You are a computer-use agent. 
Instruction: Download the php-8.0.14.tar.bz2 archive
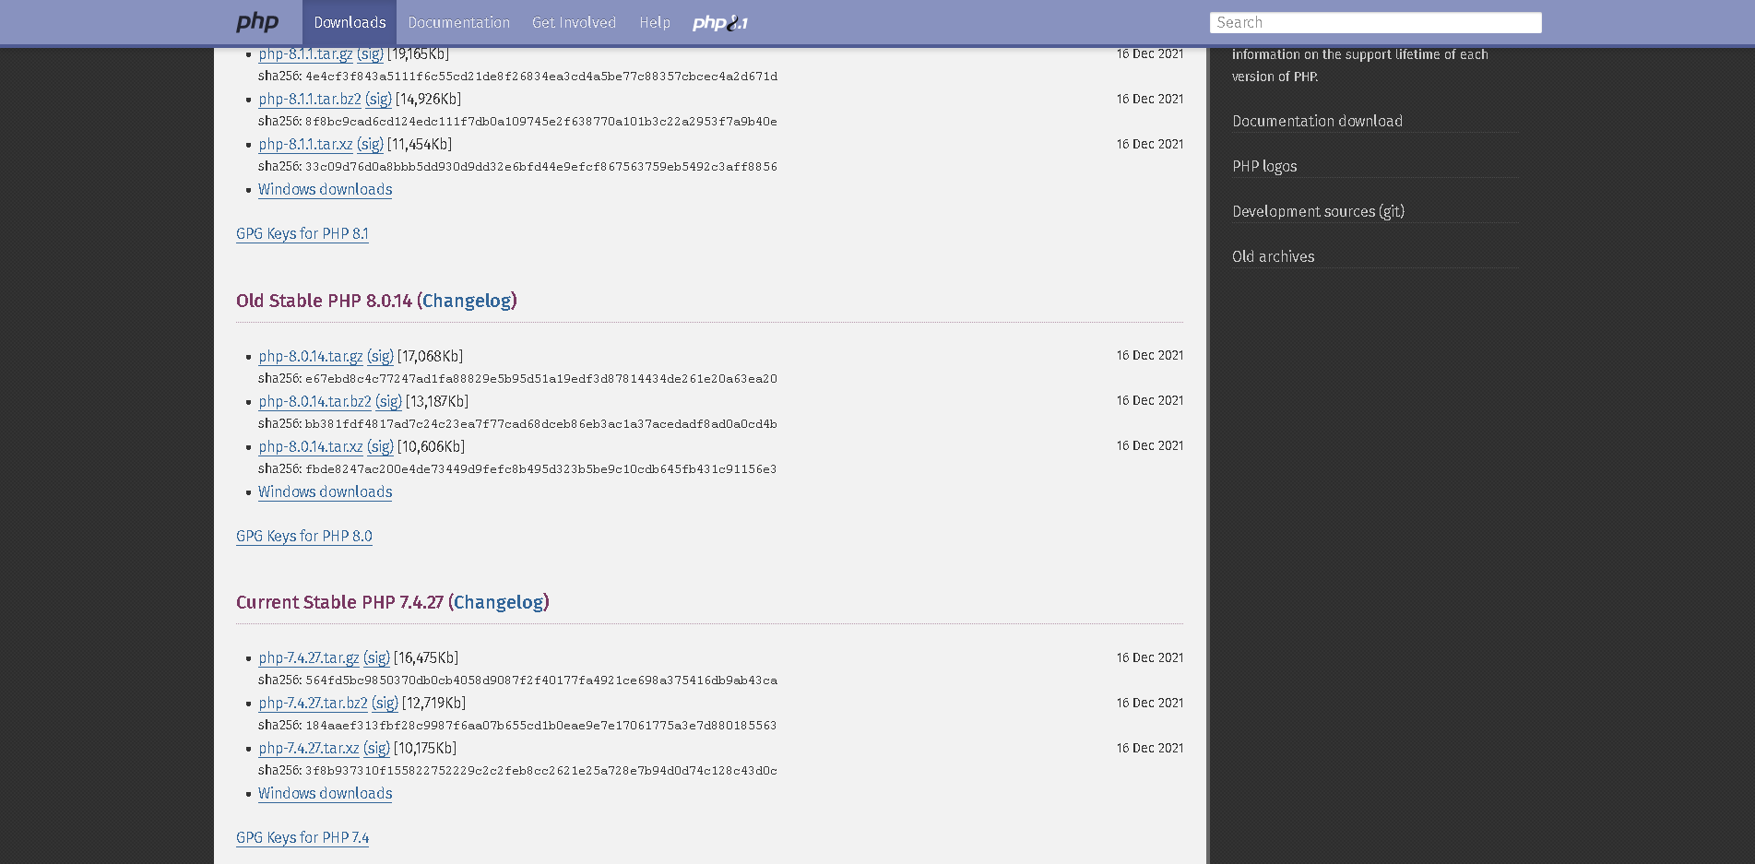point(314,402)
